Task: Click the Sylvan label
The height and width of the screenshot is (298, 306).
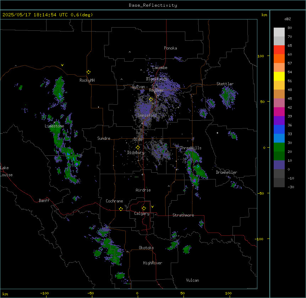Action: coord(138,87)
